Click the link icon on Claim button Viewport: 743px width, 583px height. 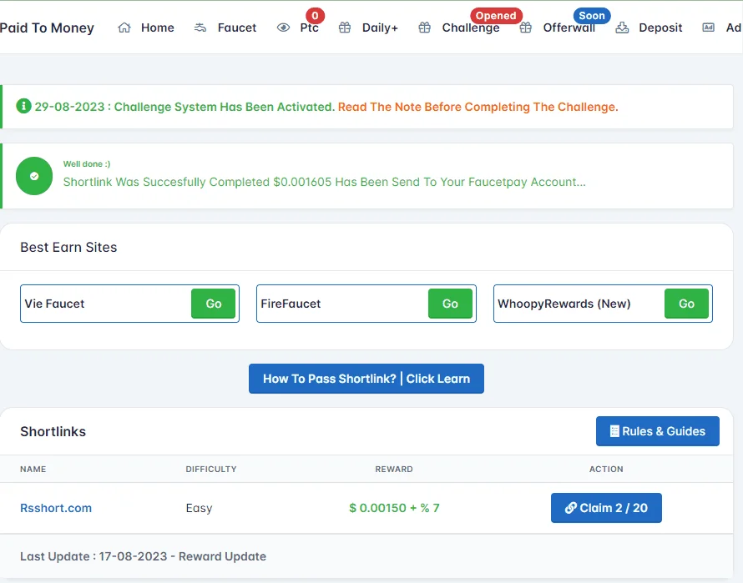571,508
